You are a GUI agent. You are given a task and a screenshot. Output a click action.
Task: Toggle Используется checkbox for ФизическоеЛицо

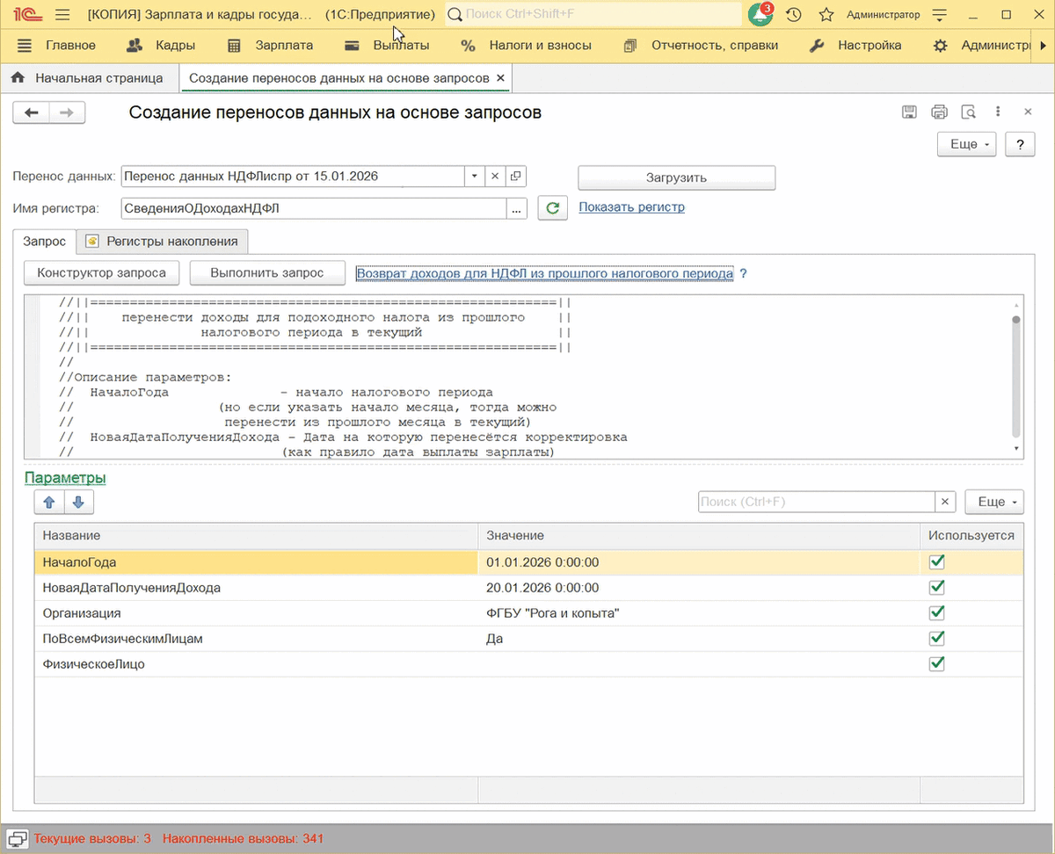[937, 663]
